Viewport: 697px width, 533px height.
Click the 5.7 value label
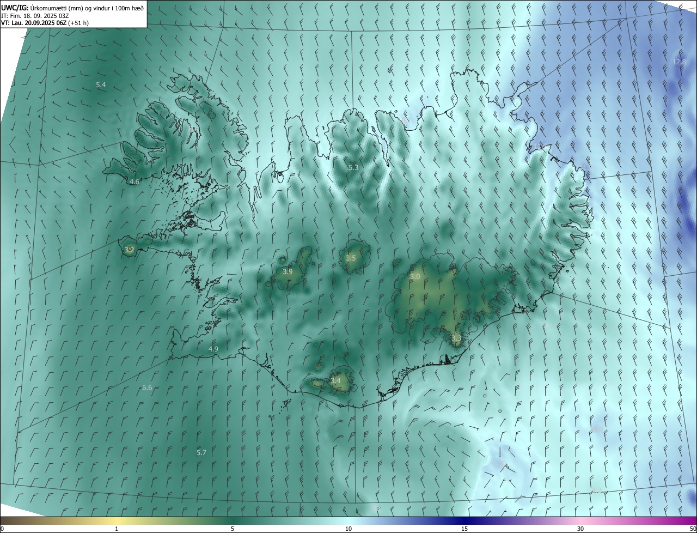tap(201, 452)
